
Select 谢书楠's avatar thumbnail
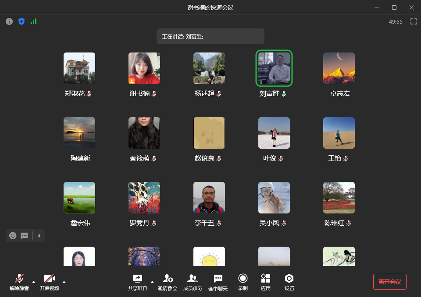(x=144, y=68)
